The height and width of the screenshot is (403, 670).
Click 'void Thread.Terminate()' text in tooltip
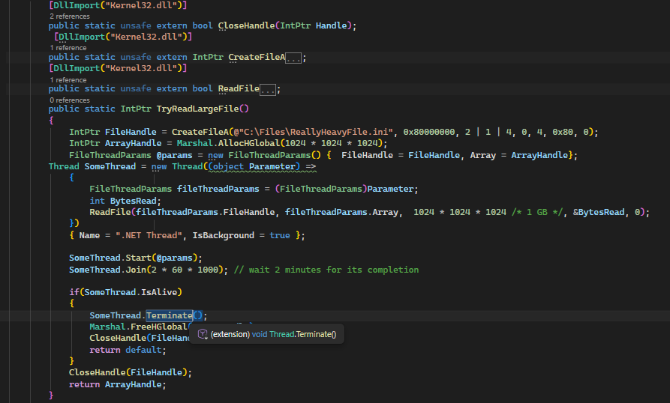pyautogui.click(x=294, y=334)
